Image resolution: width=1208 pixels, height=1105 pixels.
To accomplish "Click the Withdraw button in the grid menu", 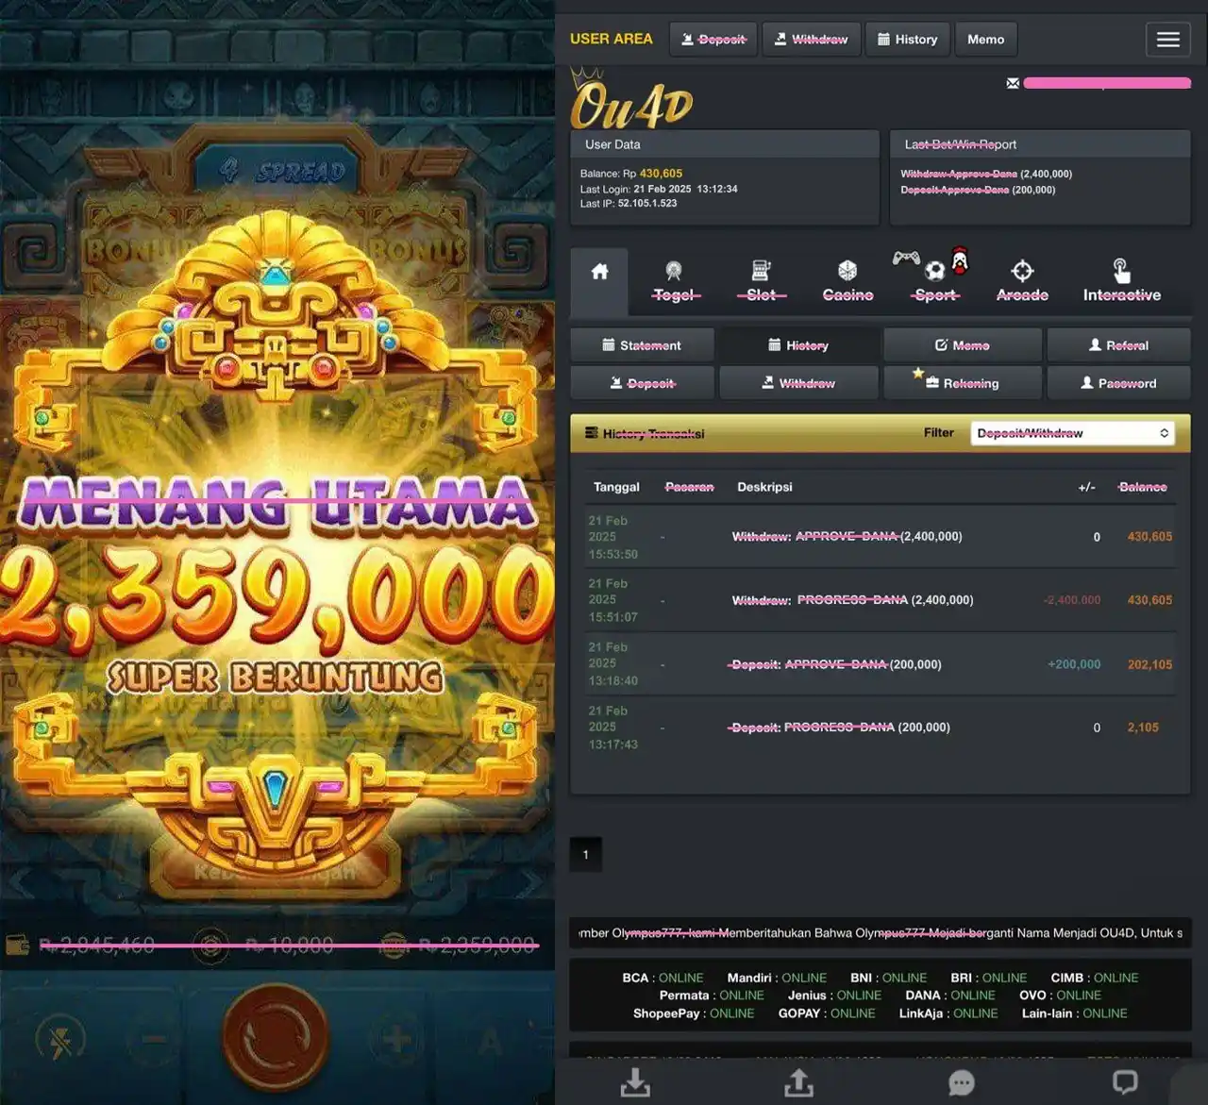I will point(798,383).
